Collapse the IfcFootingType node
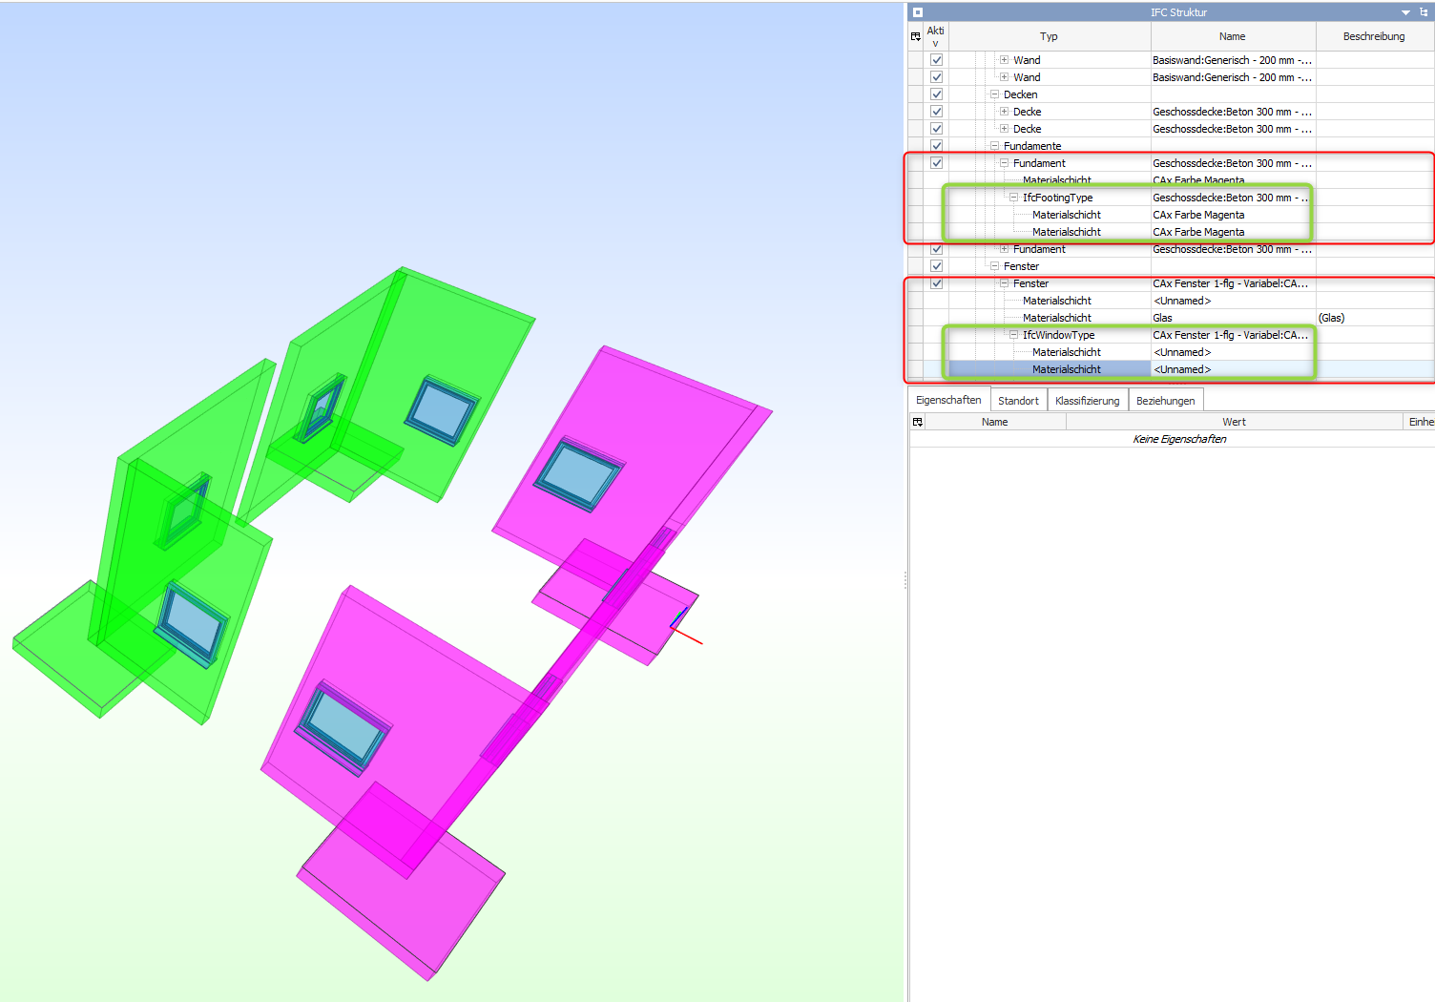This screenshot has height=1002, width=1435. 1013,198
